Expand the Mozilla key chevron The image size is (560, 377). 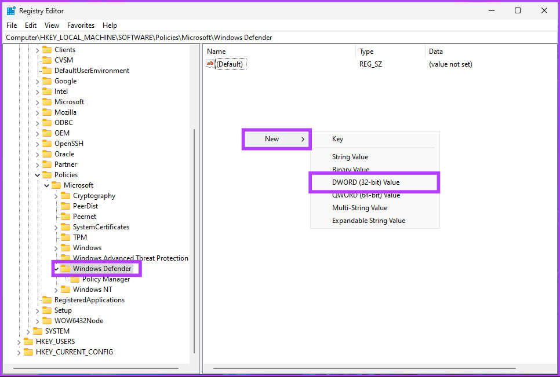38,112
